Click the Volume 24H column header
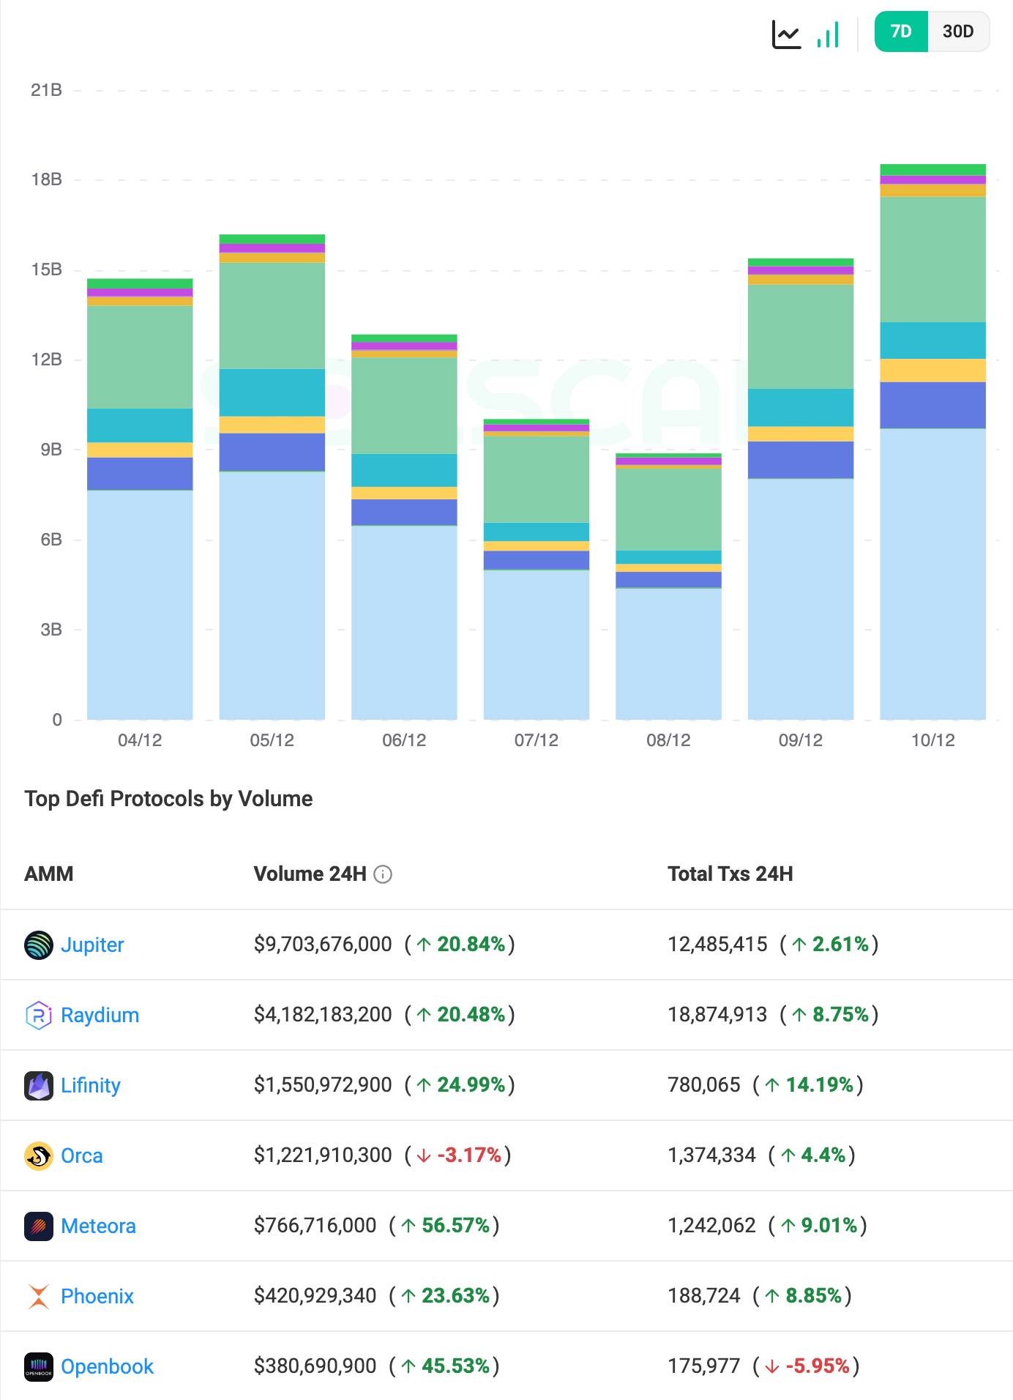This screenshot has height=1400, width=1013. (x=310, y=874)
